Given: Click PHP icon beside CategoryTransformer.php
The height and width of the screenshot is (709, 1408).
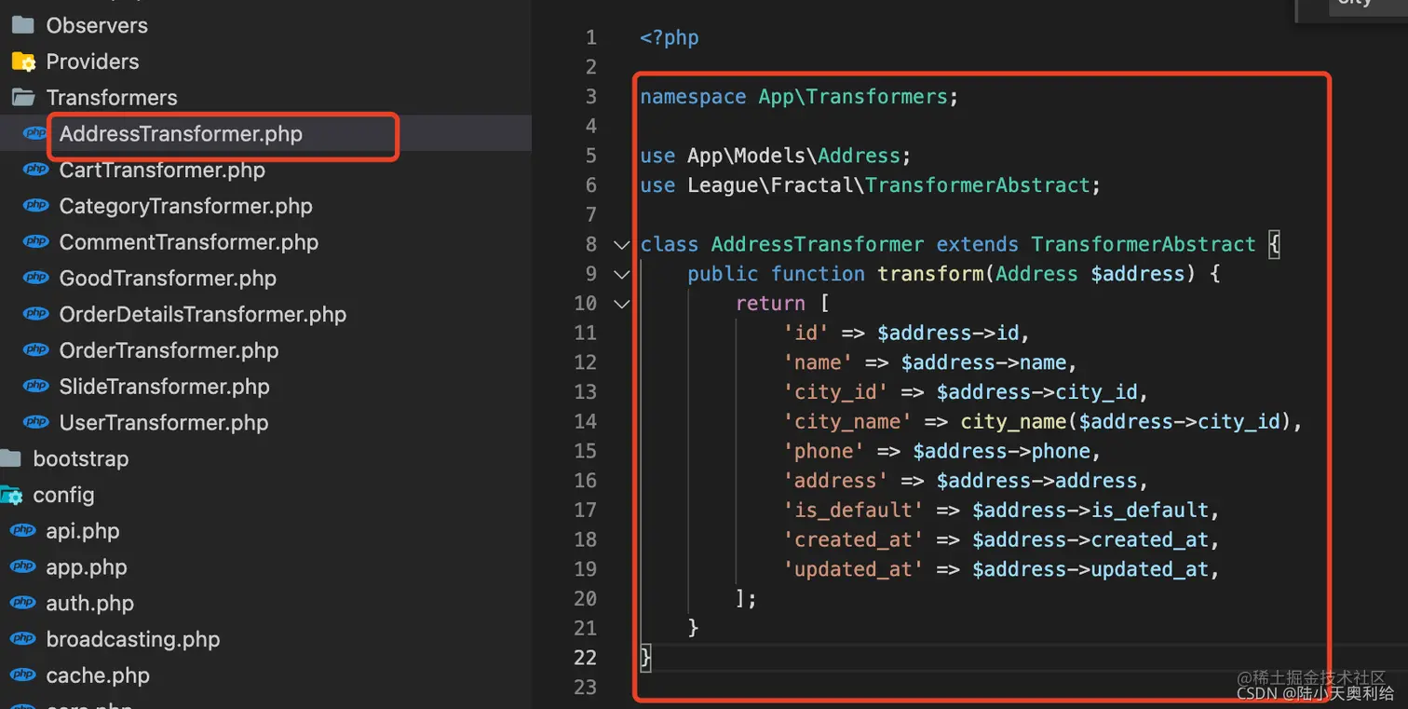Looking at the screenshot, I should pyautogui.click(x=35, y=206).
